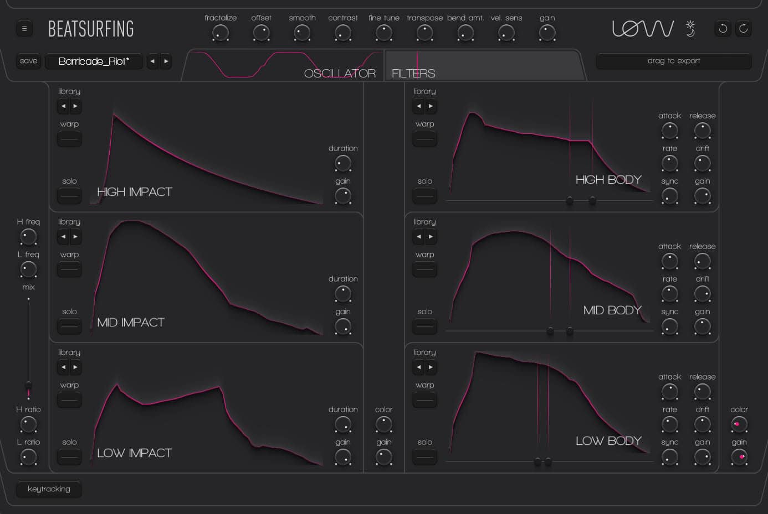
Task: Click the body section color knob
Action: [x=739, y=424]
